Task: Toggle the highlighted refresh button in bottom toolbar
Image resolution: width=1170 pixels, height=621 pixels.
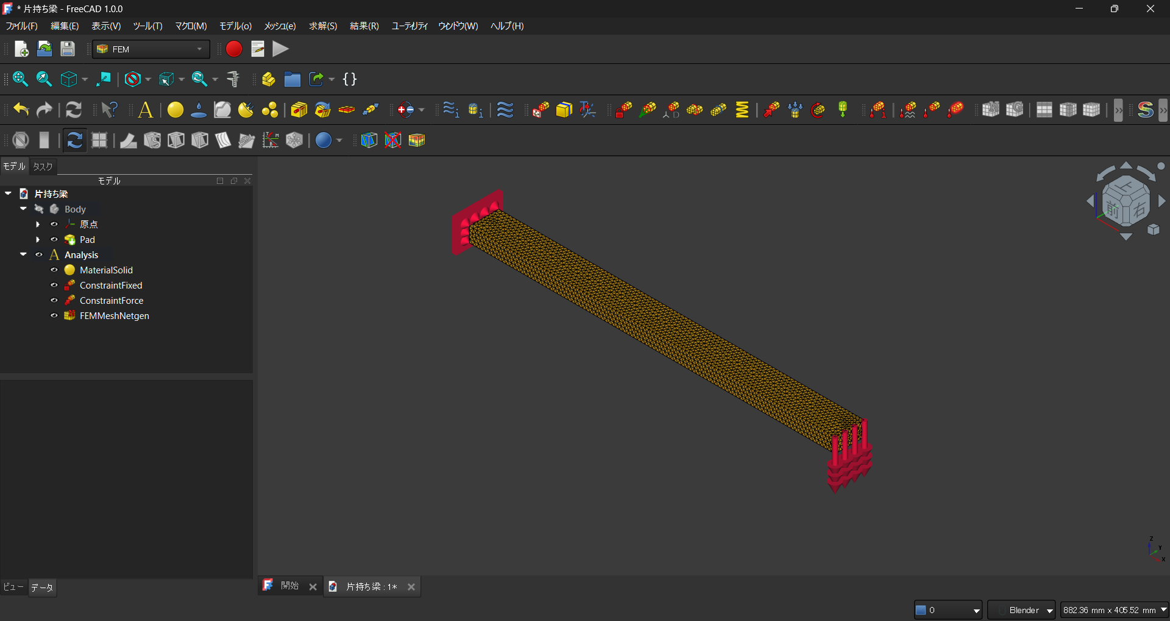Action: point(75,141)
